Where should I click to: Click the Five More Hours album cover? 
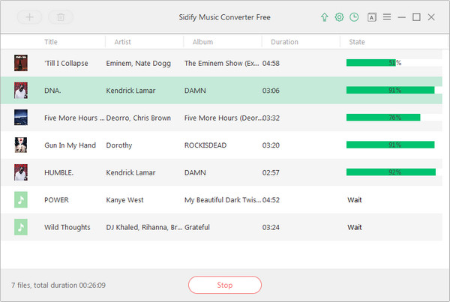tap(21, 118)
